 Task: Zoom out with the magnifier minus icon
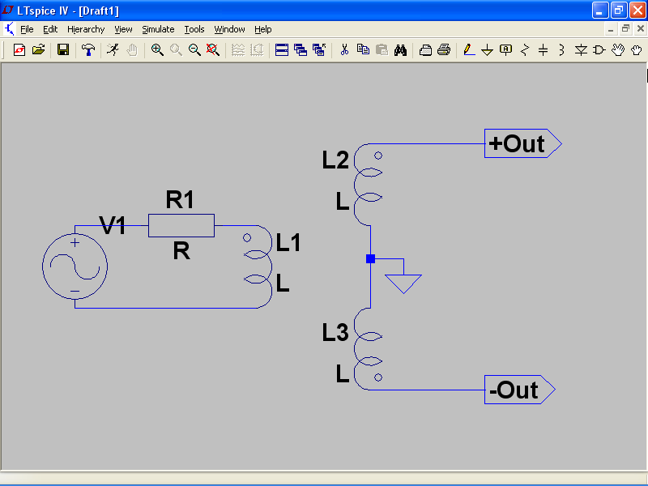pos(194,50)
